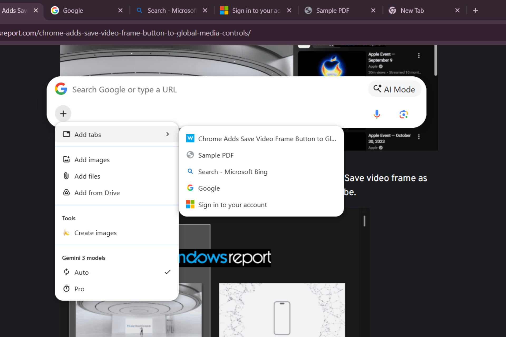This screenshot has height=337, width=506.
Task: Click the Google Drive triangle icon
Action: pos(66,192)
